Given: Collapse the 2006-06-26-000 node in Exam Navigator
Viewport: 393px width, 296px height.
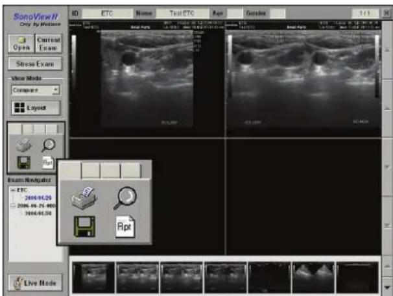Looking at the screenshot, I should [13, 206].
